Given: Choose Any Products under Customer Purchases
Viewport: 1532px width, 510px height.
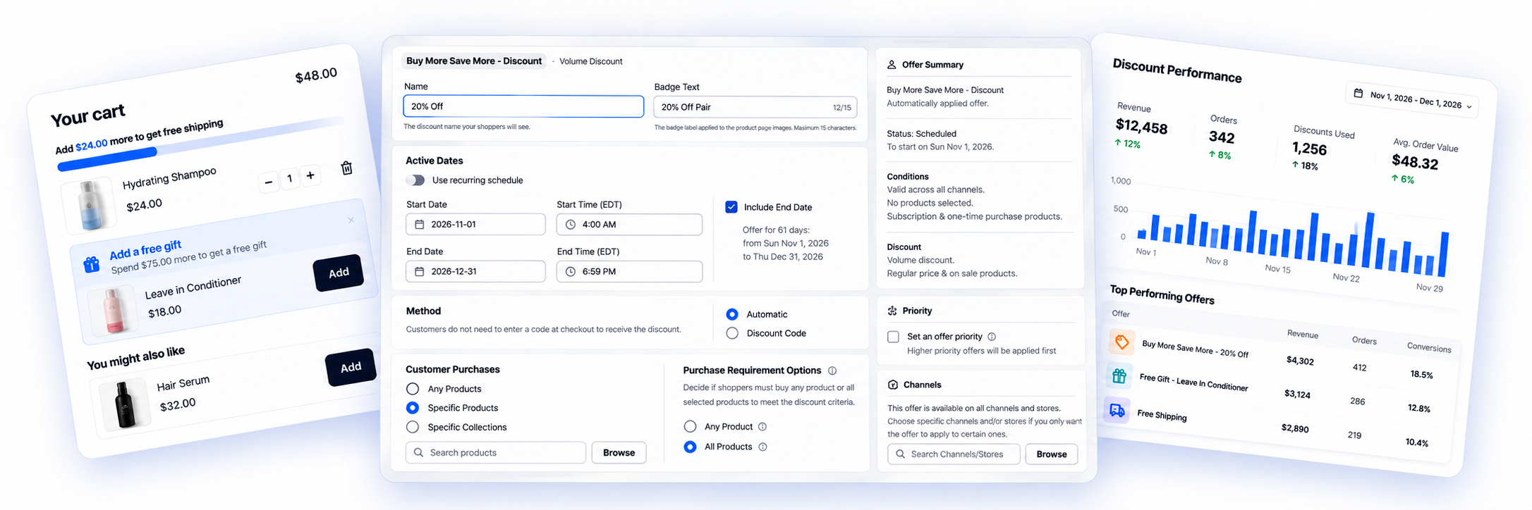Looking at the screenshot, I should [413, 389].
